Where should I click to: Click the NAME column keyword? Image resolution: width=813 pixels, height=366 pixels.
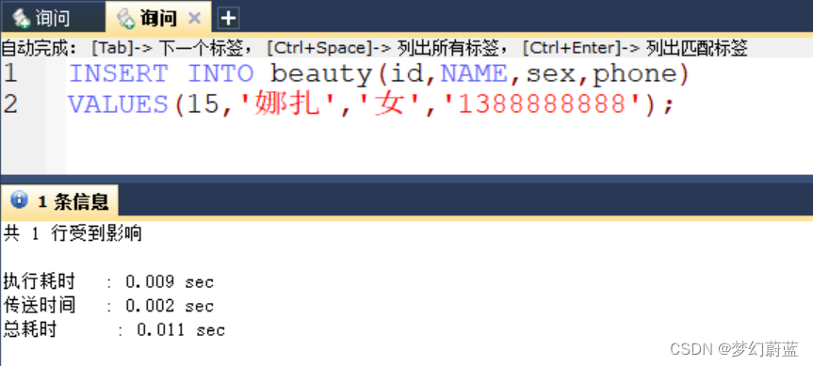tap(474, 74)
